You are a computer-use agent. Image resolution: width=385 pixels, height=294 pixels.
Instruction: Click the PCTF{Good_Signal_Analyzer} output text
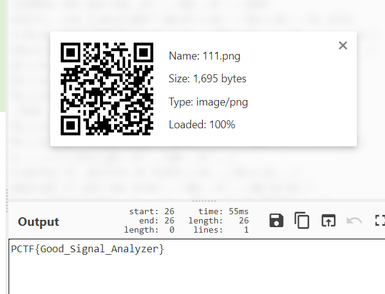pyautogui.click(x=88, y=249)
